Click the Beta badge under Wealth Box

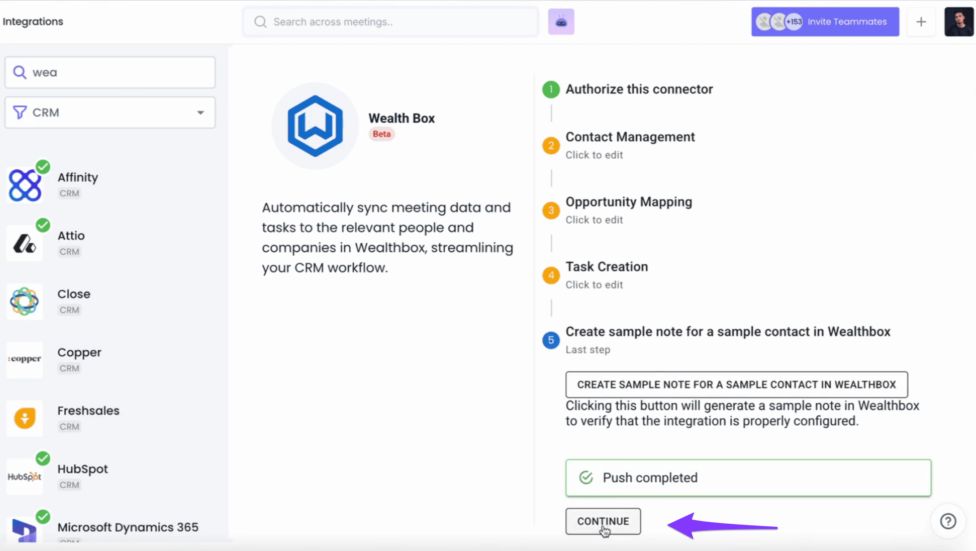click(382, 134)
